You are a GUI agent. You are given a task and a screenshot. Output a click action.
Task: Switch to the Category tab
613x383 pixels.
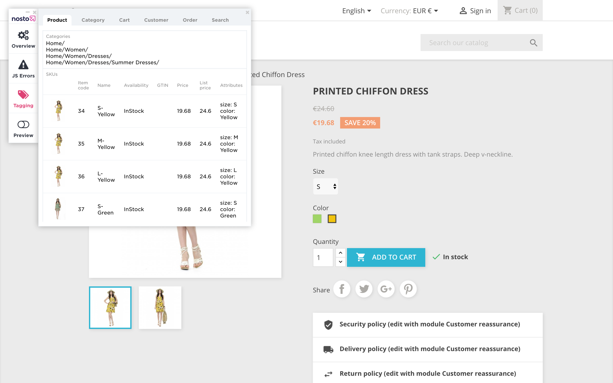pos(93,20)
